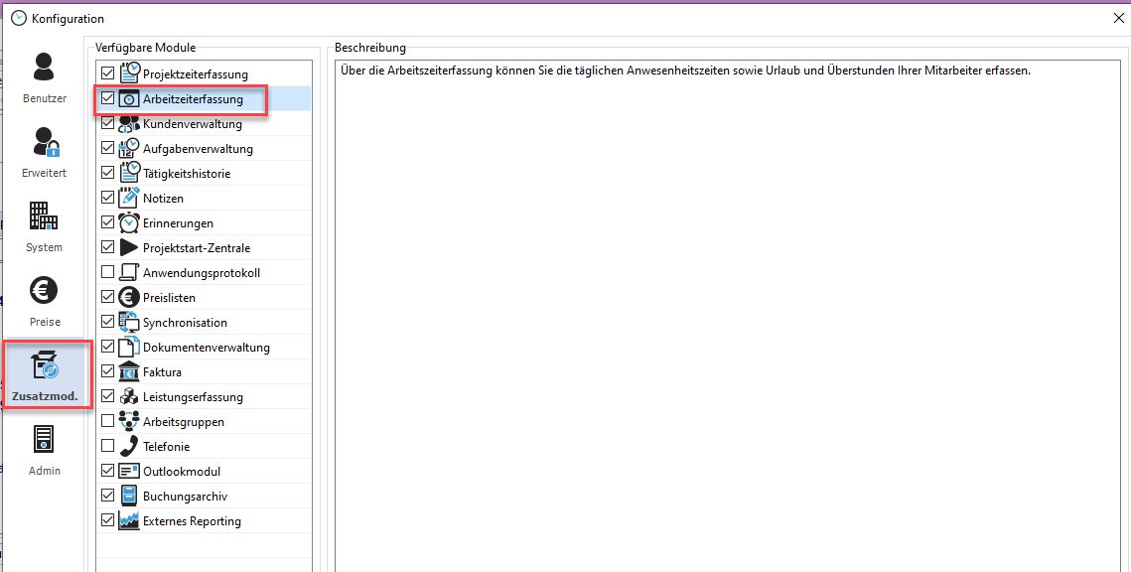Click the Erinnerungen alarm clock icon
1131x572 pixels.
click(x=129, y=223)
